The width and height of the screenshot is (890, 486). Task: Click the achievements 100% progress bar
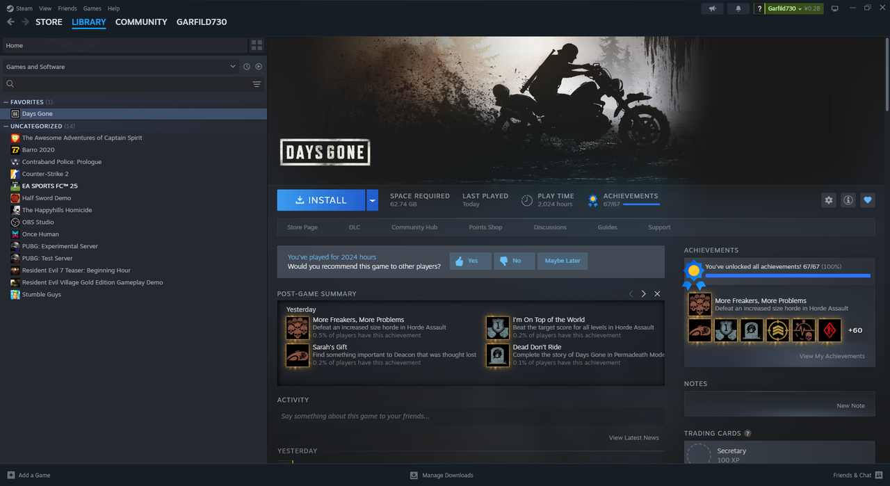pos(788,276)
